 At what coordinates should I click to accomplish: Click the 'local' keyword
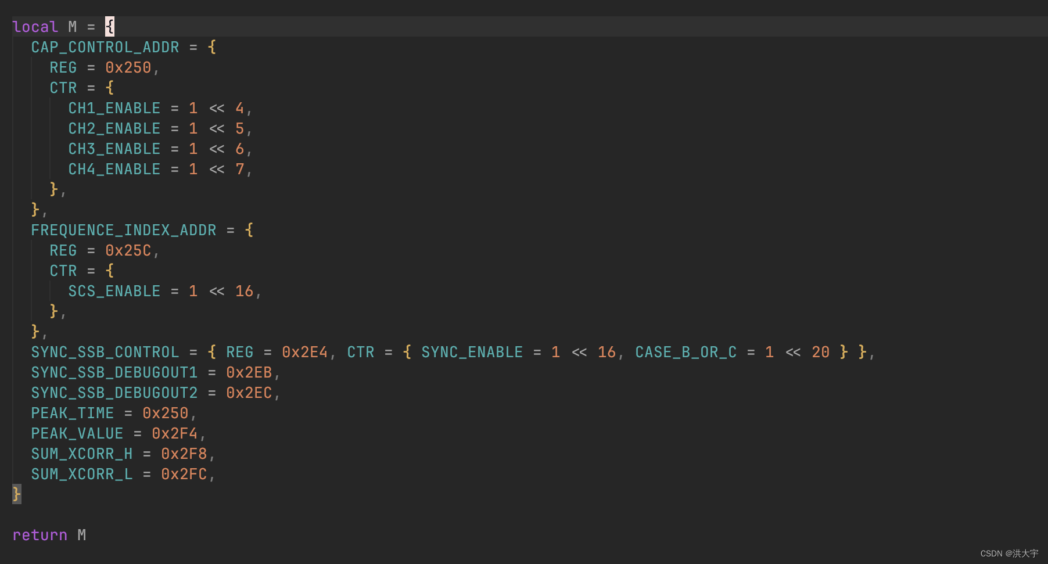click(35, 27)
